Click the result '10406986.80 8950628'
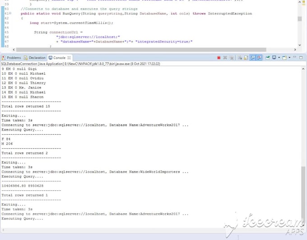This screenshot has height=240, width=307. (x=22, y=186)
